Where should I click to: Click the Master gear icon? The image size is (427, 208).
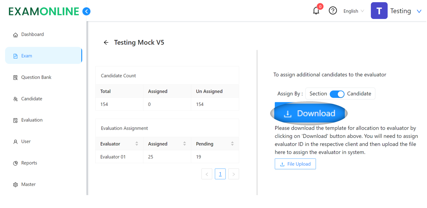(15, 185)
